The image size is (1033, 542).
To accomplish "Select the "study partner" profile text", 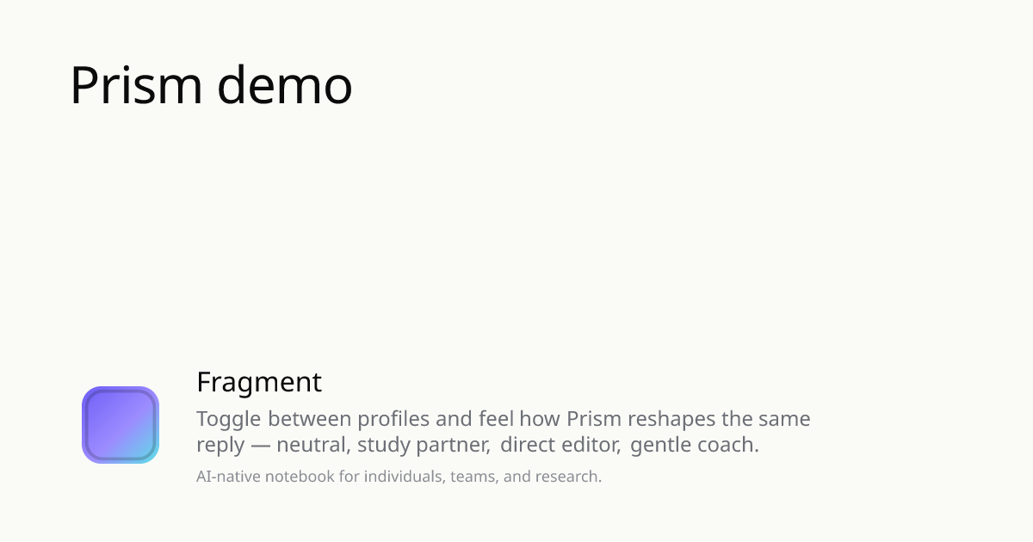I will [x=424, y=446].
